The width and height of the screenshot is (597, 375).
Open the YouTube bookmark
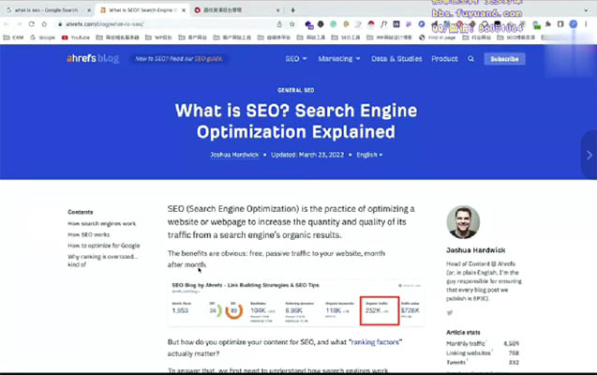76,37
